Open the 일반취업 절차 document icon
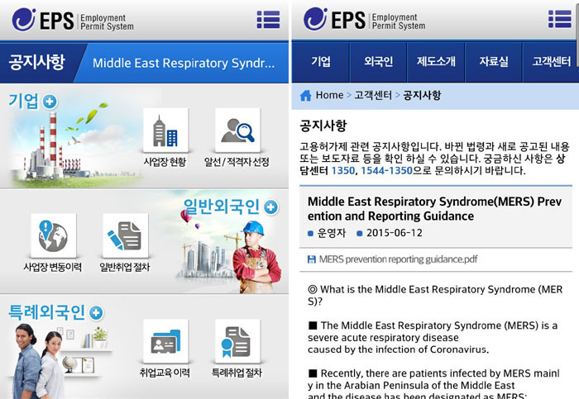The width and height of the screenshot is (579, 399). click(124, 236)
